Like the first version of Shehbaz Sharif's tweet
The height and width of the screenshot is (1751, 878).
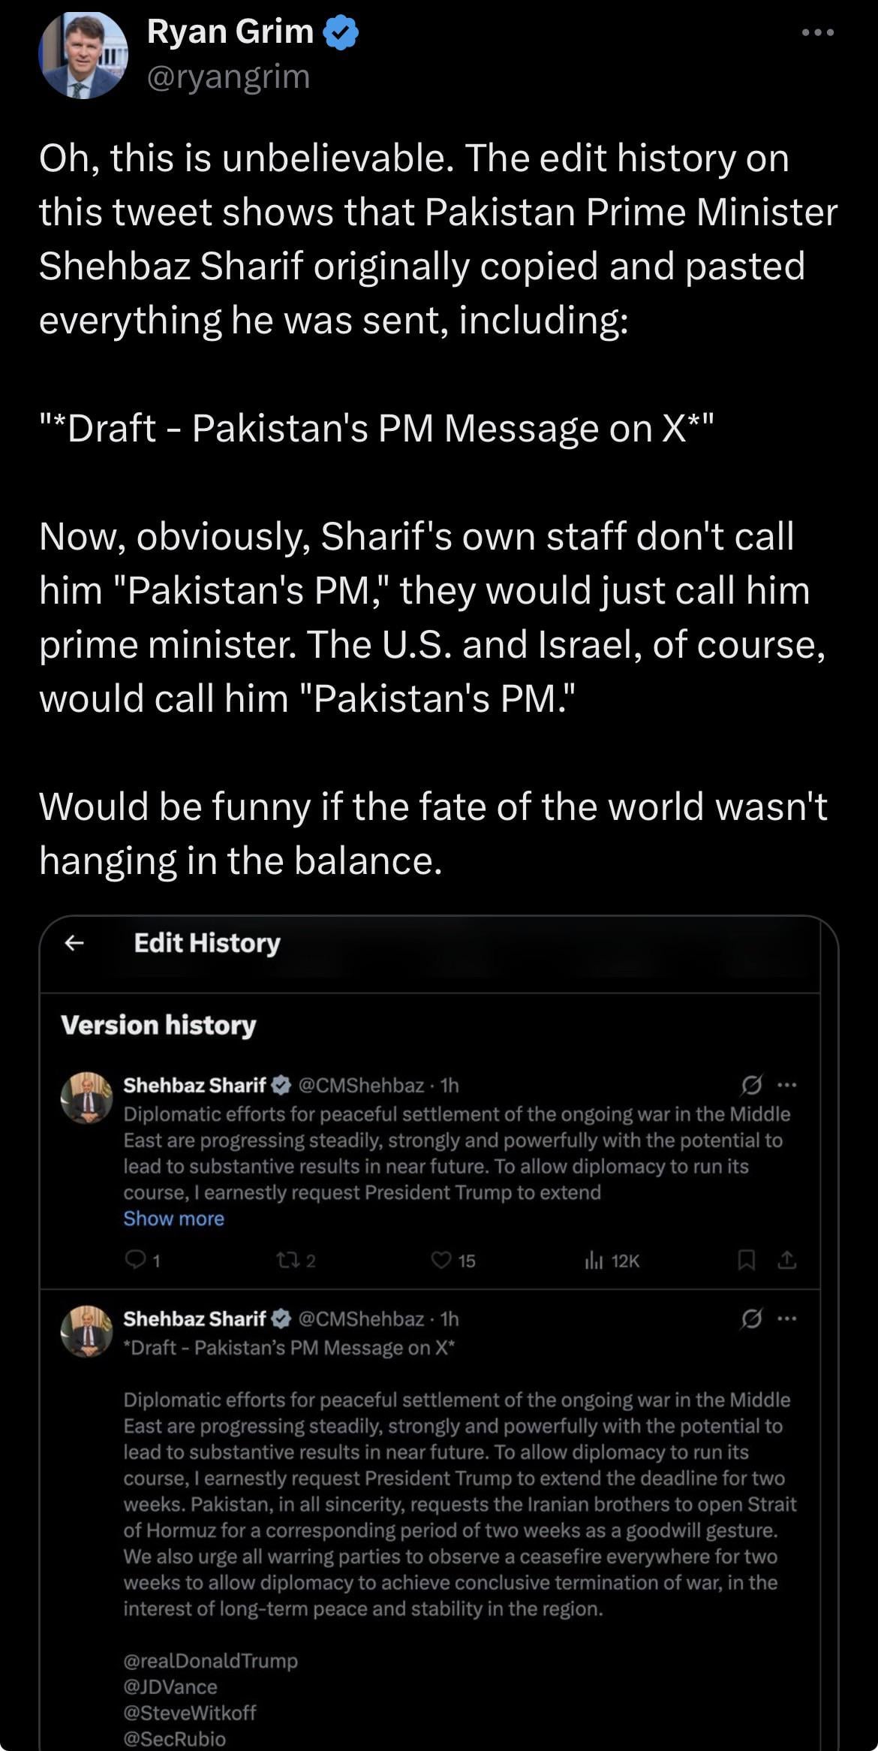(x=441, y=1261)
